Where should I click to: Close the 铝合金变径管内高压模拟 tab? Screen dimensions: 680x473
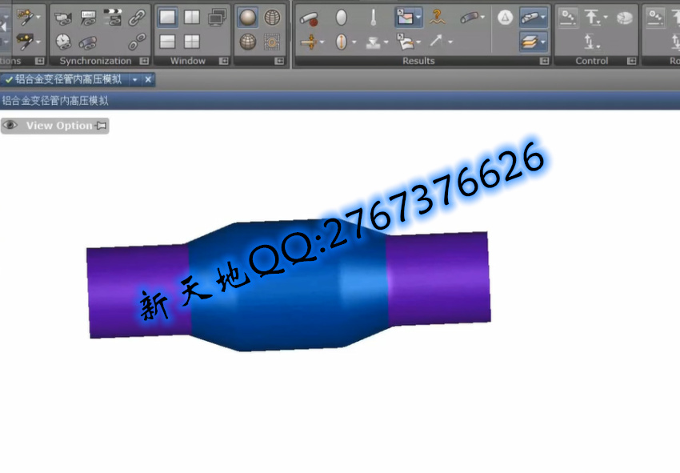pyautogui.click(x=148, y=80)
